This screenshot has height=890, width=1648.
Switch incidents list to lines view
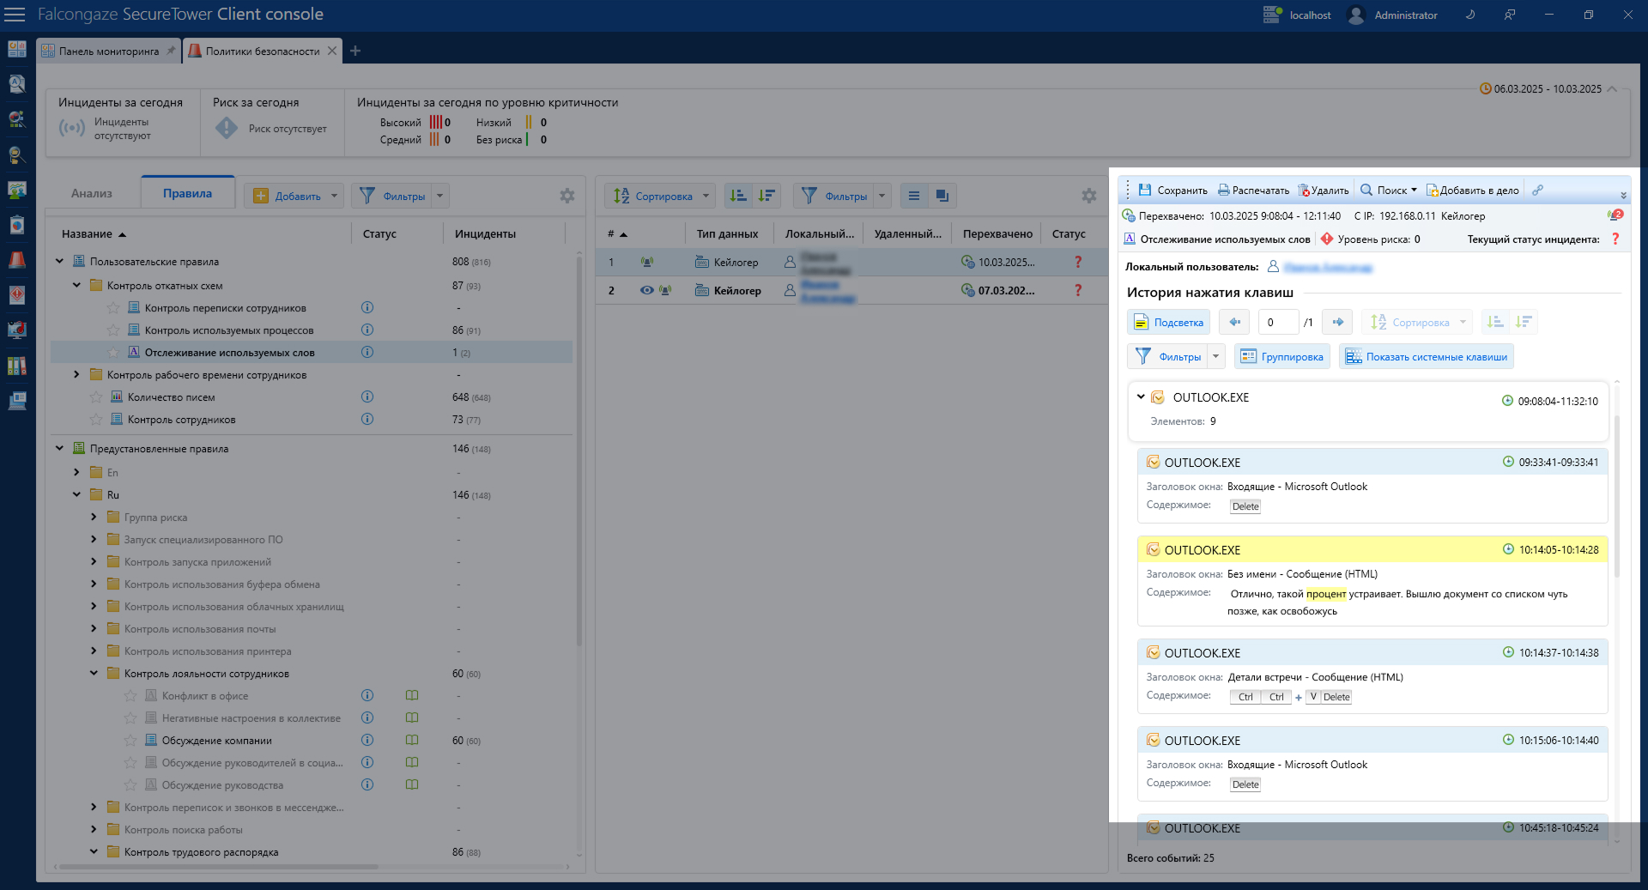914,196
